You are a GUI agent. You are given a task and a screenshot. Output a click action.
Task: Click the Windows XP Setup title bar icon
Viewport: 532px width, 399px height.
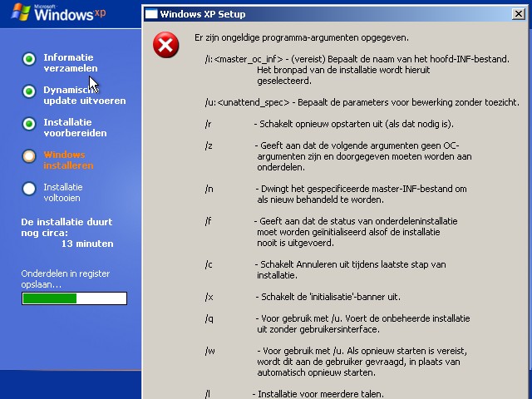click(x=151, y=14)
